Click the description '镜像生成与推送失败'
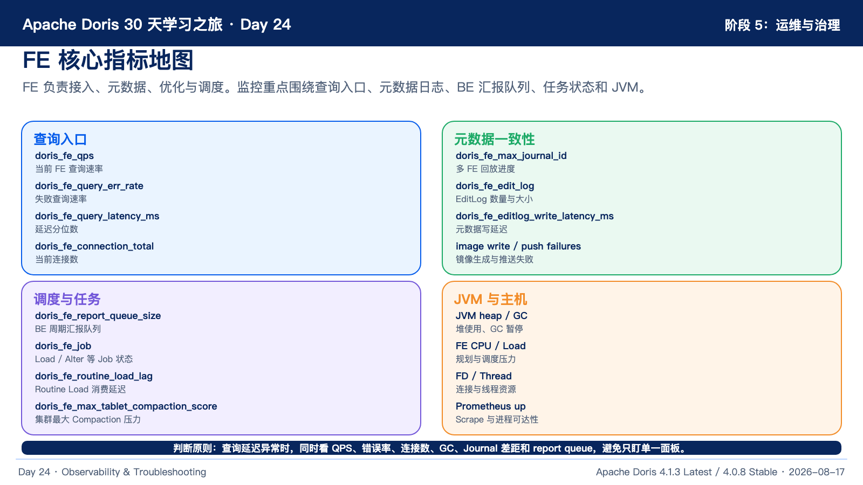 point(495,260)
